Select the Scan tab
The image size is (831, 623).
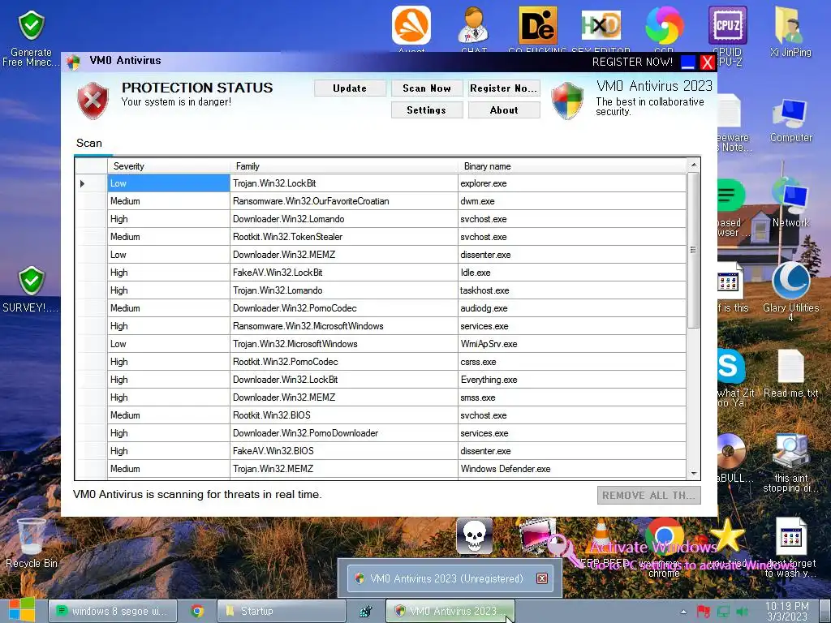tap(89, 143)
